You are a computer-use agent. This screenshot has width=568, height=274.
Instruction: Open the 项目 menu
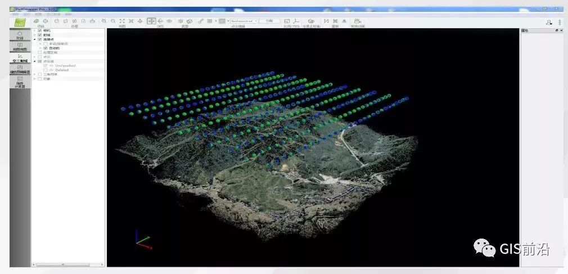tap(15, 14)
